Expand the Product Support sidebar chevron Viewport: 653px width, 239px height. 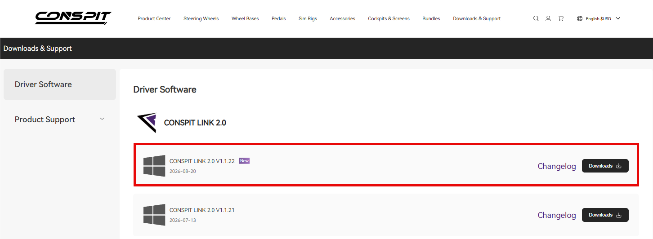tap(102, 119)
